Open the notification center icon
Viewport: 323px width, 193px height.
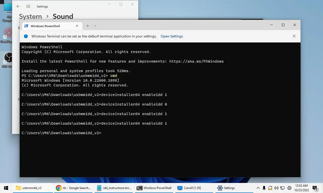pos(315,188)
